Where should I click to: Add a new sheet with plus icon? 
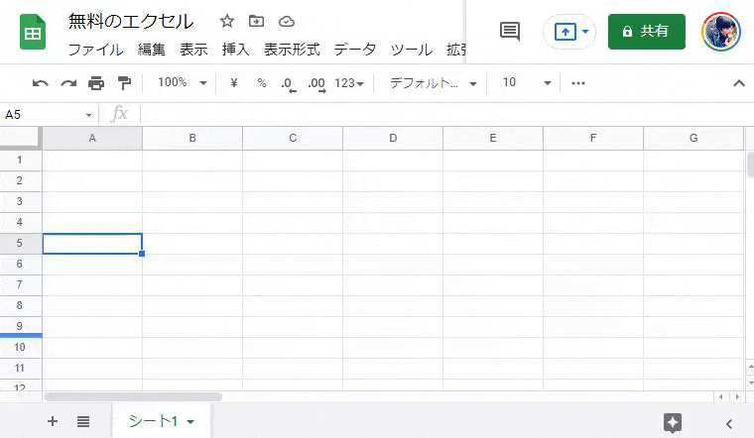(53, 422)
